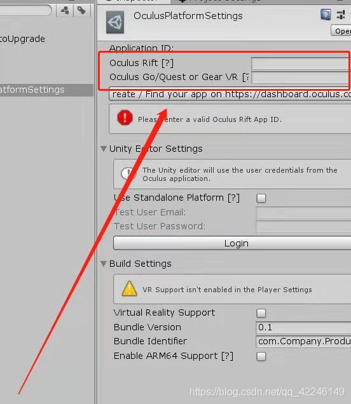Click the red error icon
Image resolution: width=351 pixels, height=404 pixels.
(125, 118)
